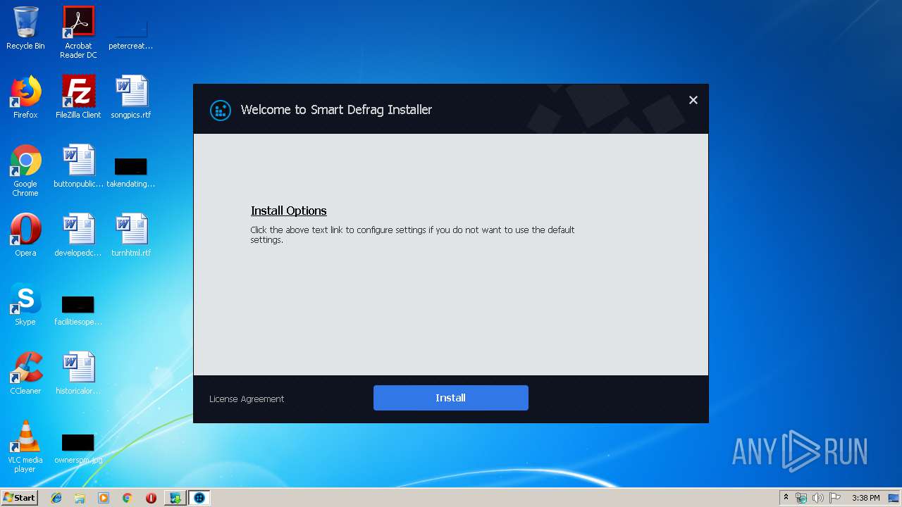The width and height of the screenshot is (902, 507).
Task: Select songpics.rtf document icon
Action: [131, 97]
